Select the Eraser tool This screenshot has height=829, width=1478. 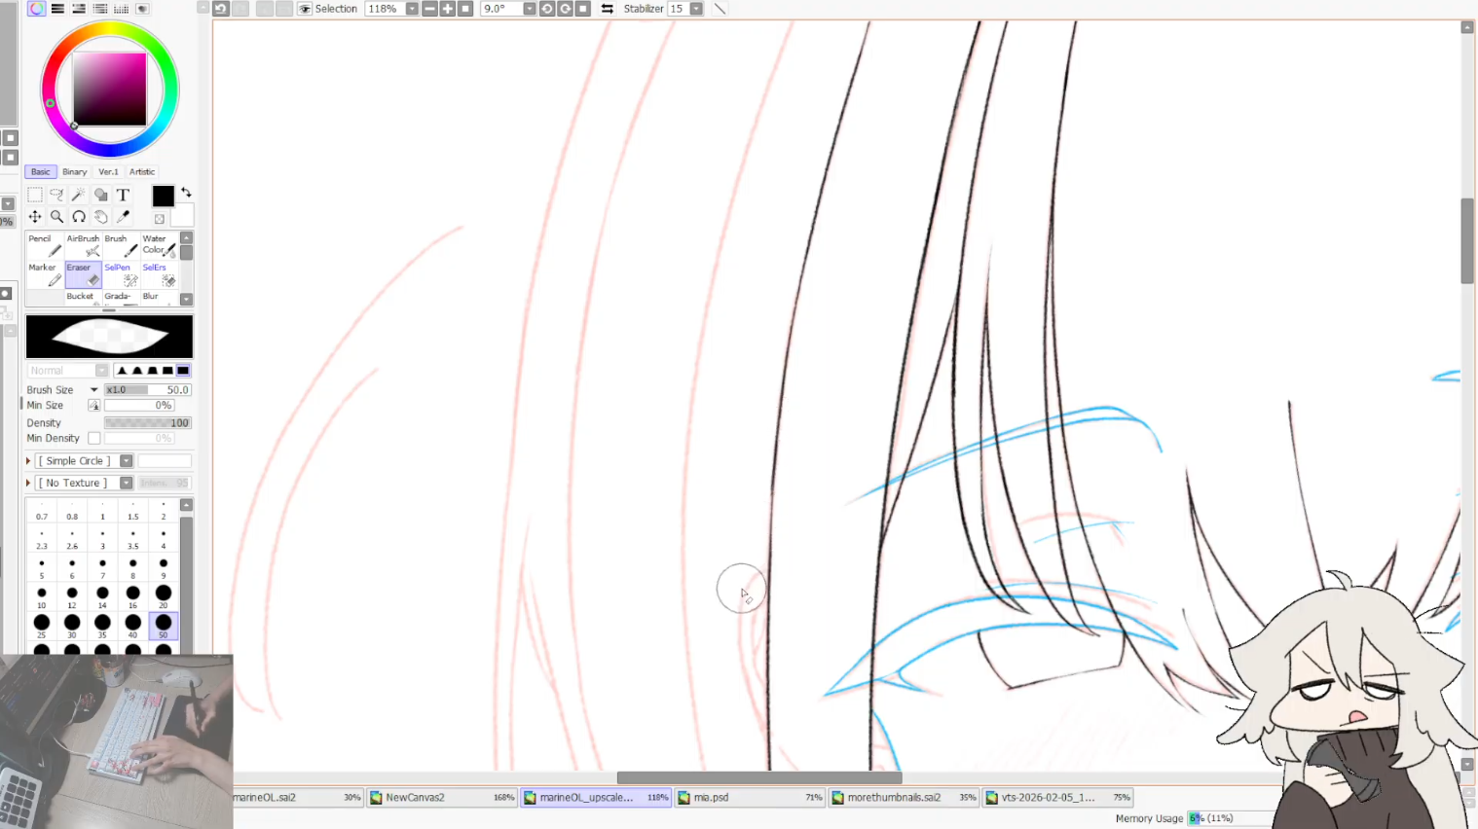point(83,274)
